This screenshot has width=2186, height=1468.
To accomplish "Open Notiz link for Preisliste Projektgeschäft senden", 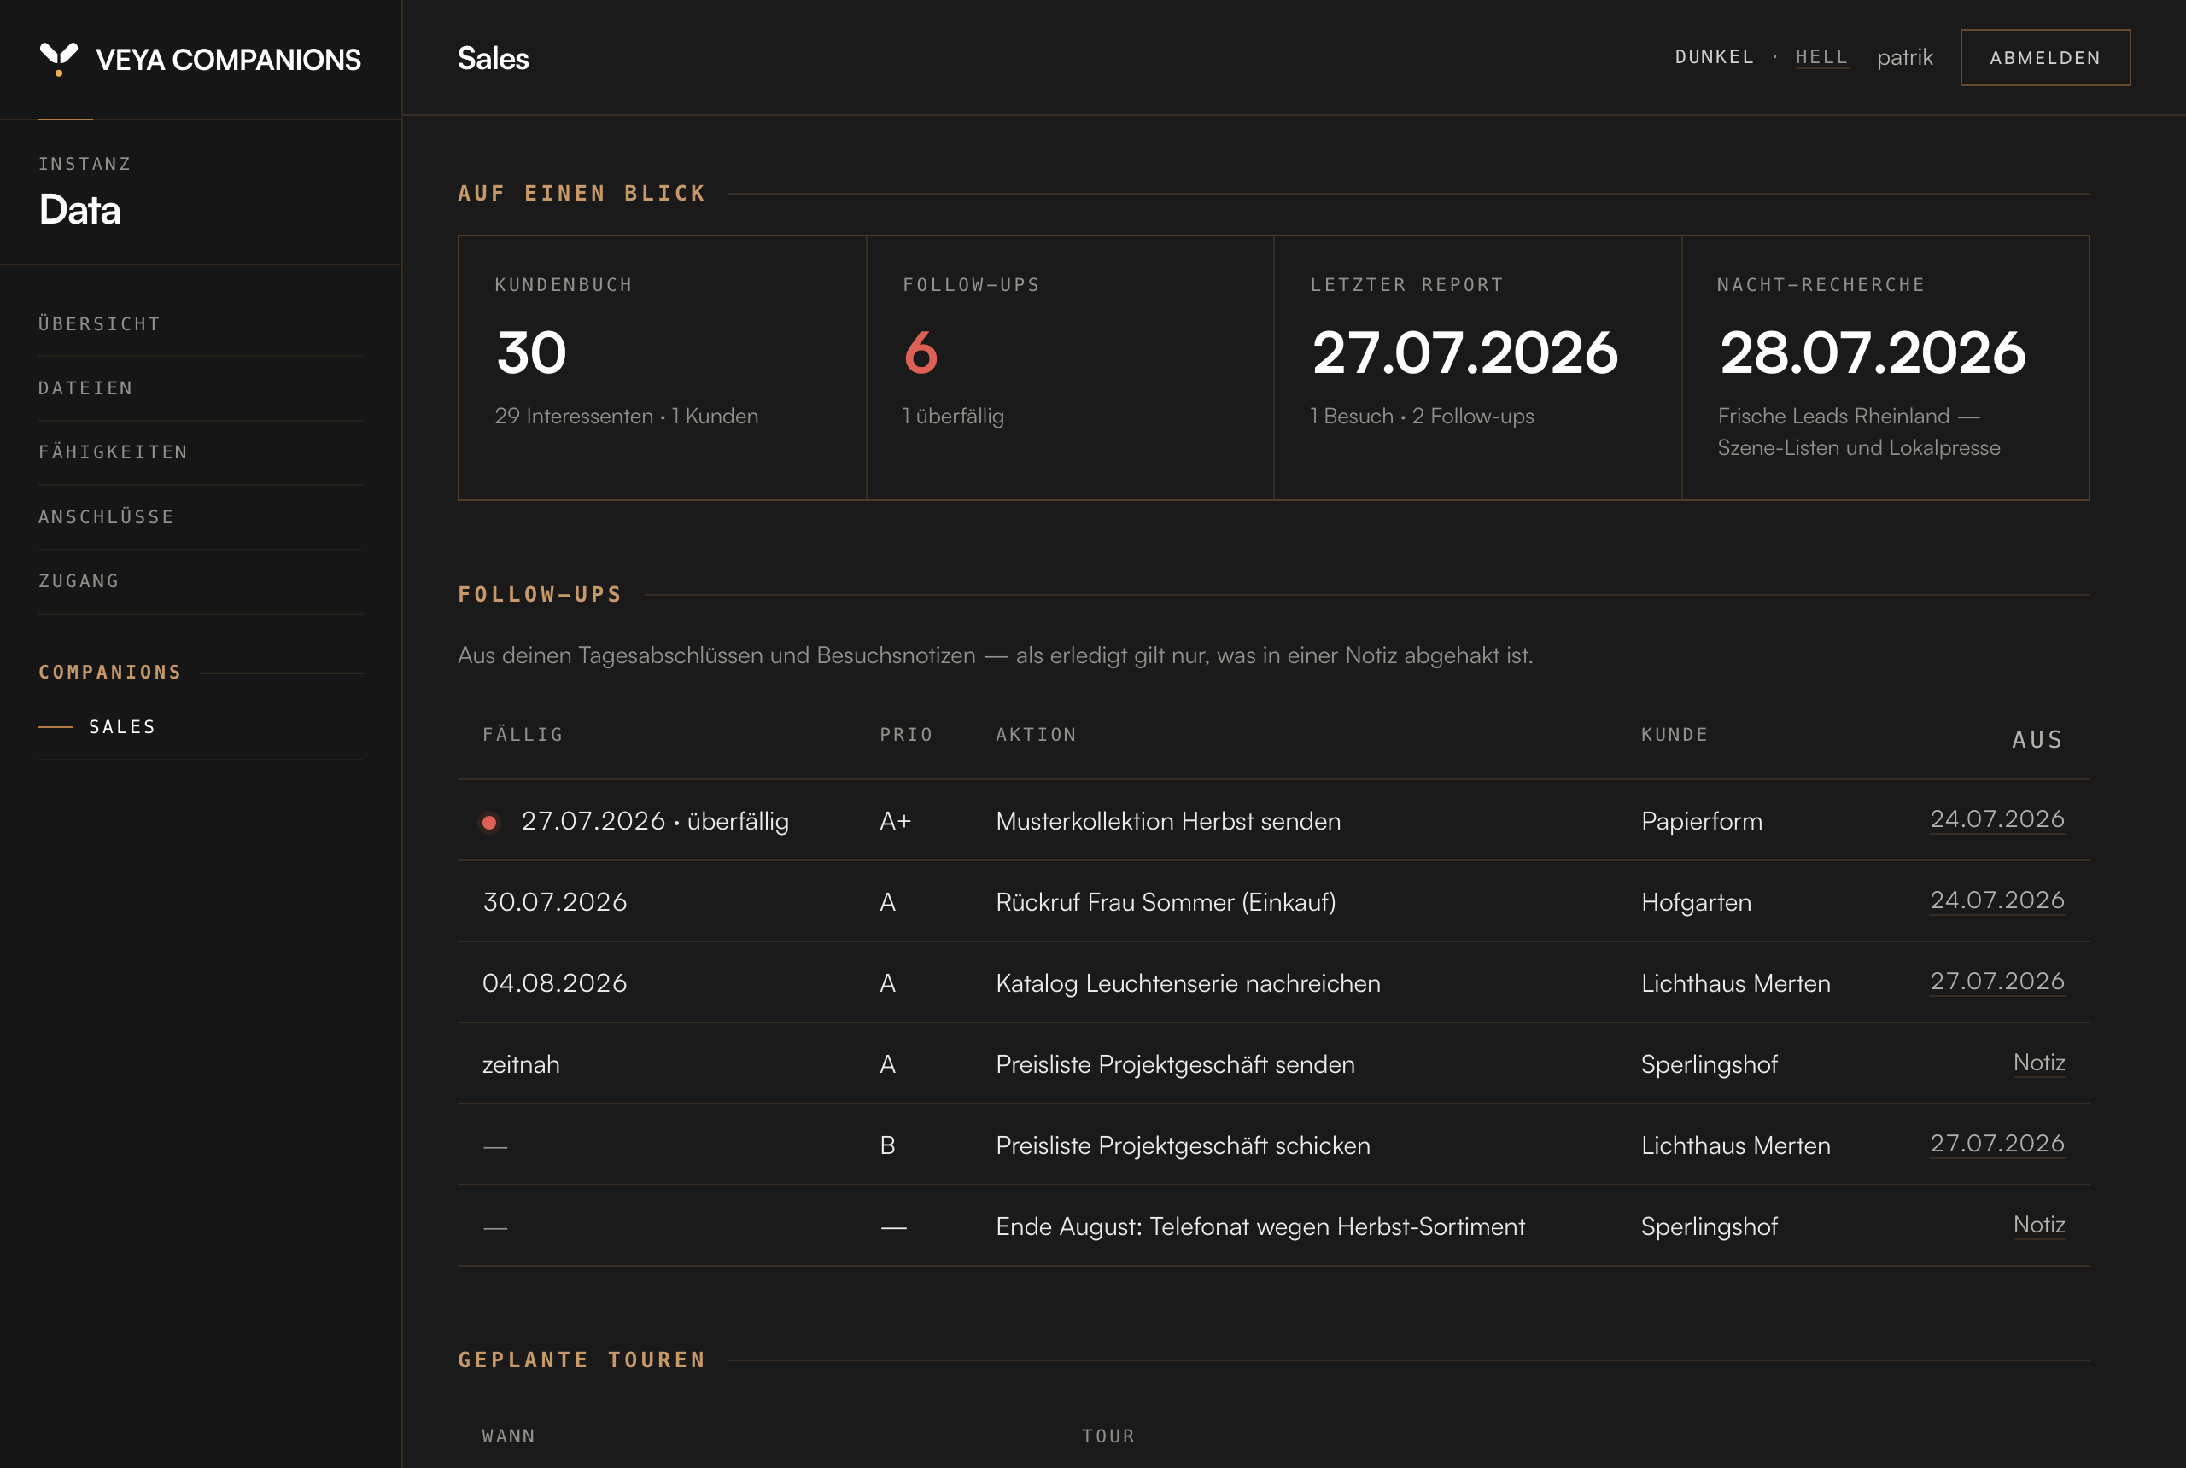I will 2039,1063.
